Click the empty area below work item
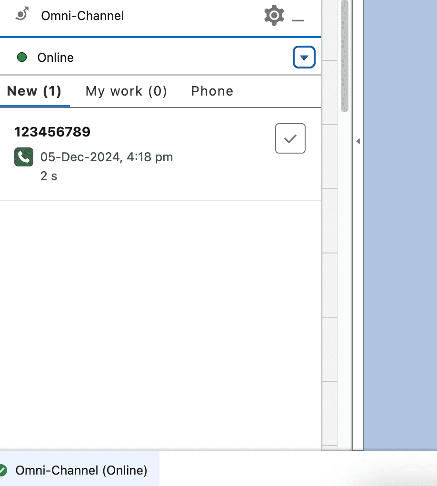Image resolution: width=437 pixels, height=486 pixels. (160, 323)
